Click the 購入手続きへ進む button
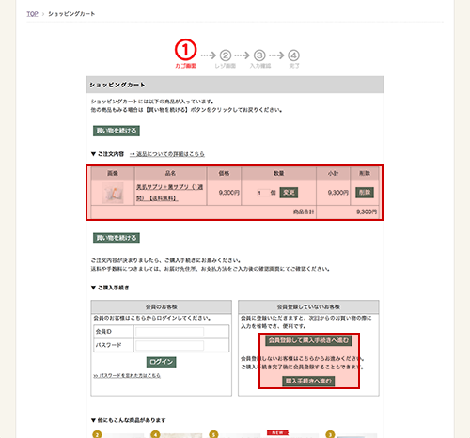This screenshot has height=438, width=470. [x=308, y=381]
